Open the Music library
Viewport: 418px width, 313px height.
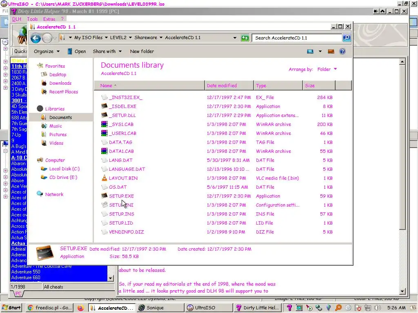56,126
